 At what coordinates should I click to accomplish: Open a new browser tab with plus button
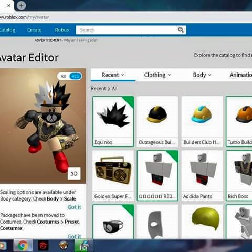(x=21, y=6)
